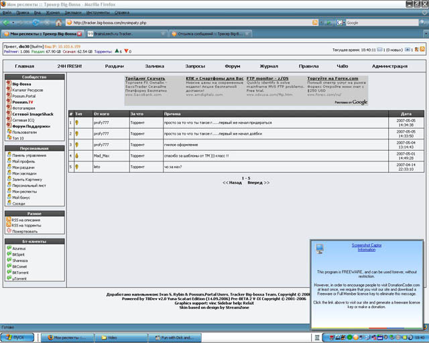The width and height of the screenshot is (429, 343).
Task: Open the Инструменты menu
Action: tap(98, 13)
